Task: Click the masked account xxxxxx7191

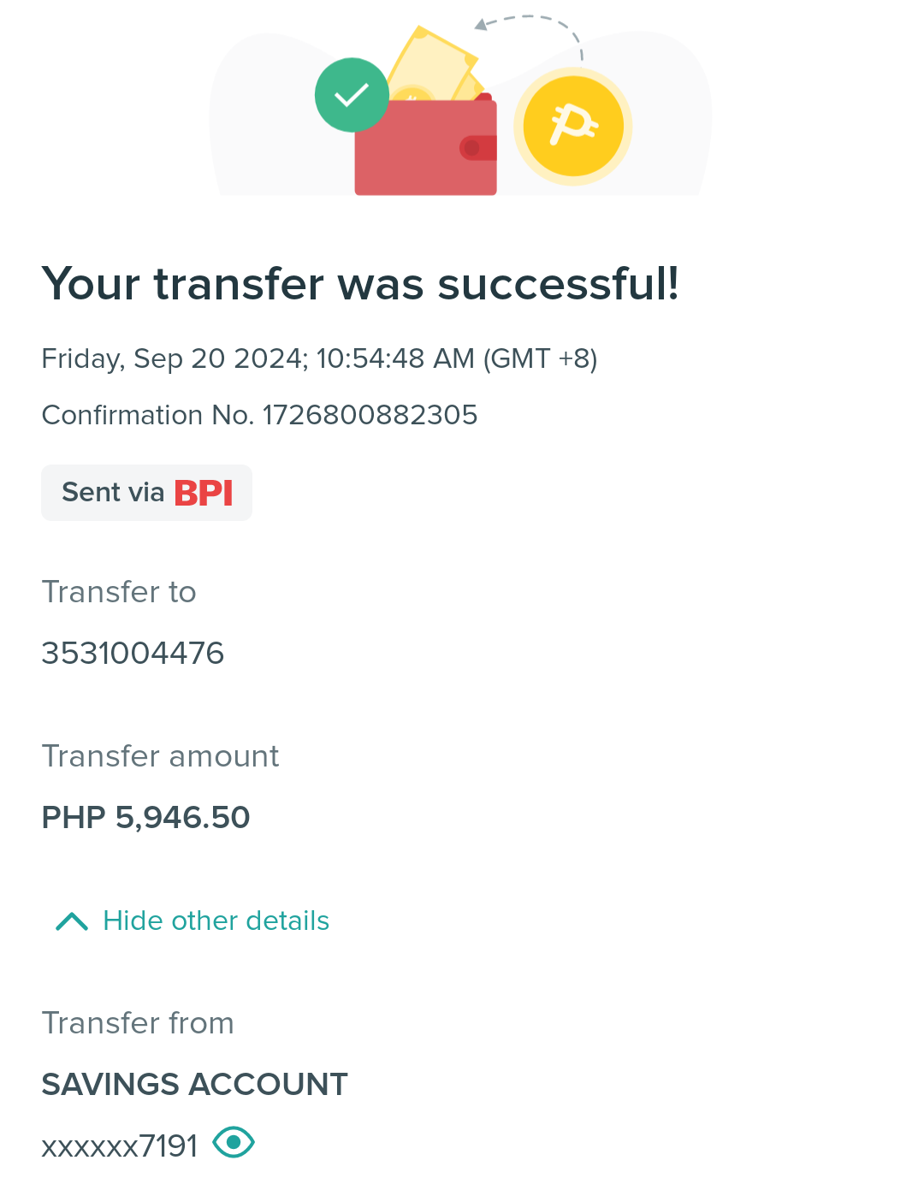Action: coord(120,1146)
